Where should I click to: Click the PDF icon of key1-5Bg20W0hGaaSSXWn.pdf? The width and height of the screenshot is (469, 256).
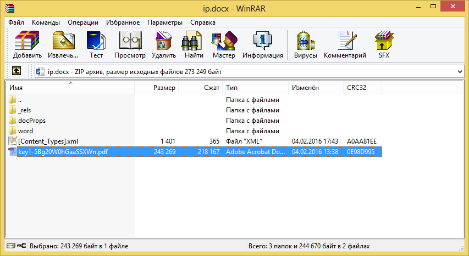tap(13, 151)
